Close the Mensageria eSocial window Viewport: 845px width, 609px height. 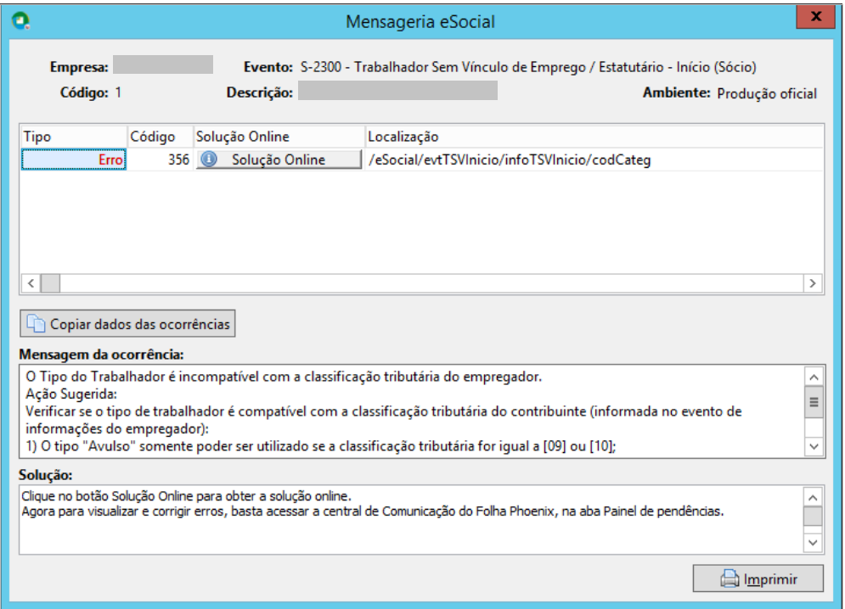(816, 16)
